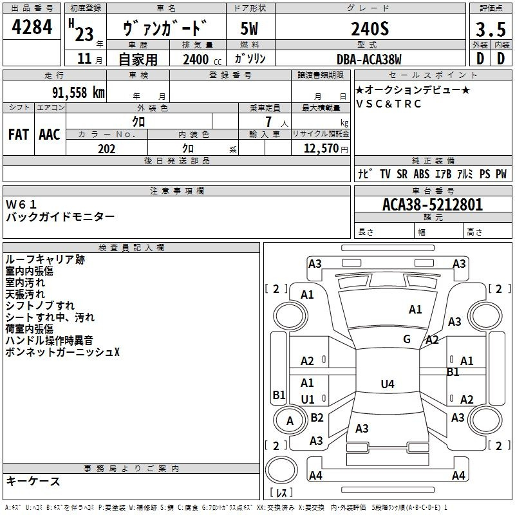The width and height of the screenshot is (515, 515).
Task: Click the chassis number ACA38-5212801
Action: [x=432, y=205]
